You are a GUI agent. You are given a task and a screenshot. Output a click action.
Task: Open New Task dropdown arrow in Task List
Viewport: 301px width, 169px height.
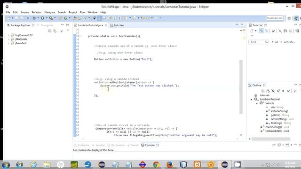pyautogui.click(x=256, y=31)
